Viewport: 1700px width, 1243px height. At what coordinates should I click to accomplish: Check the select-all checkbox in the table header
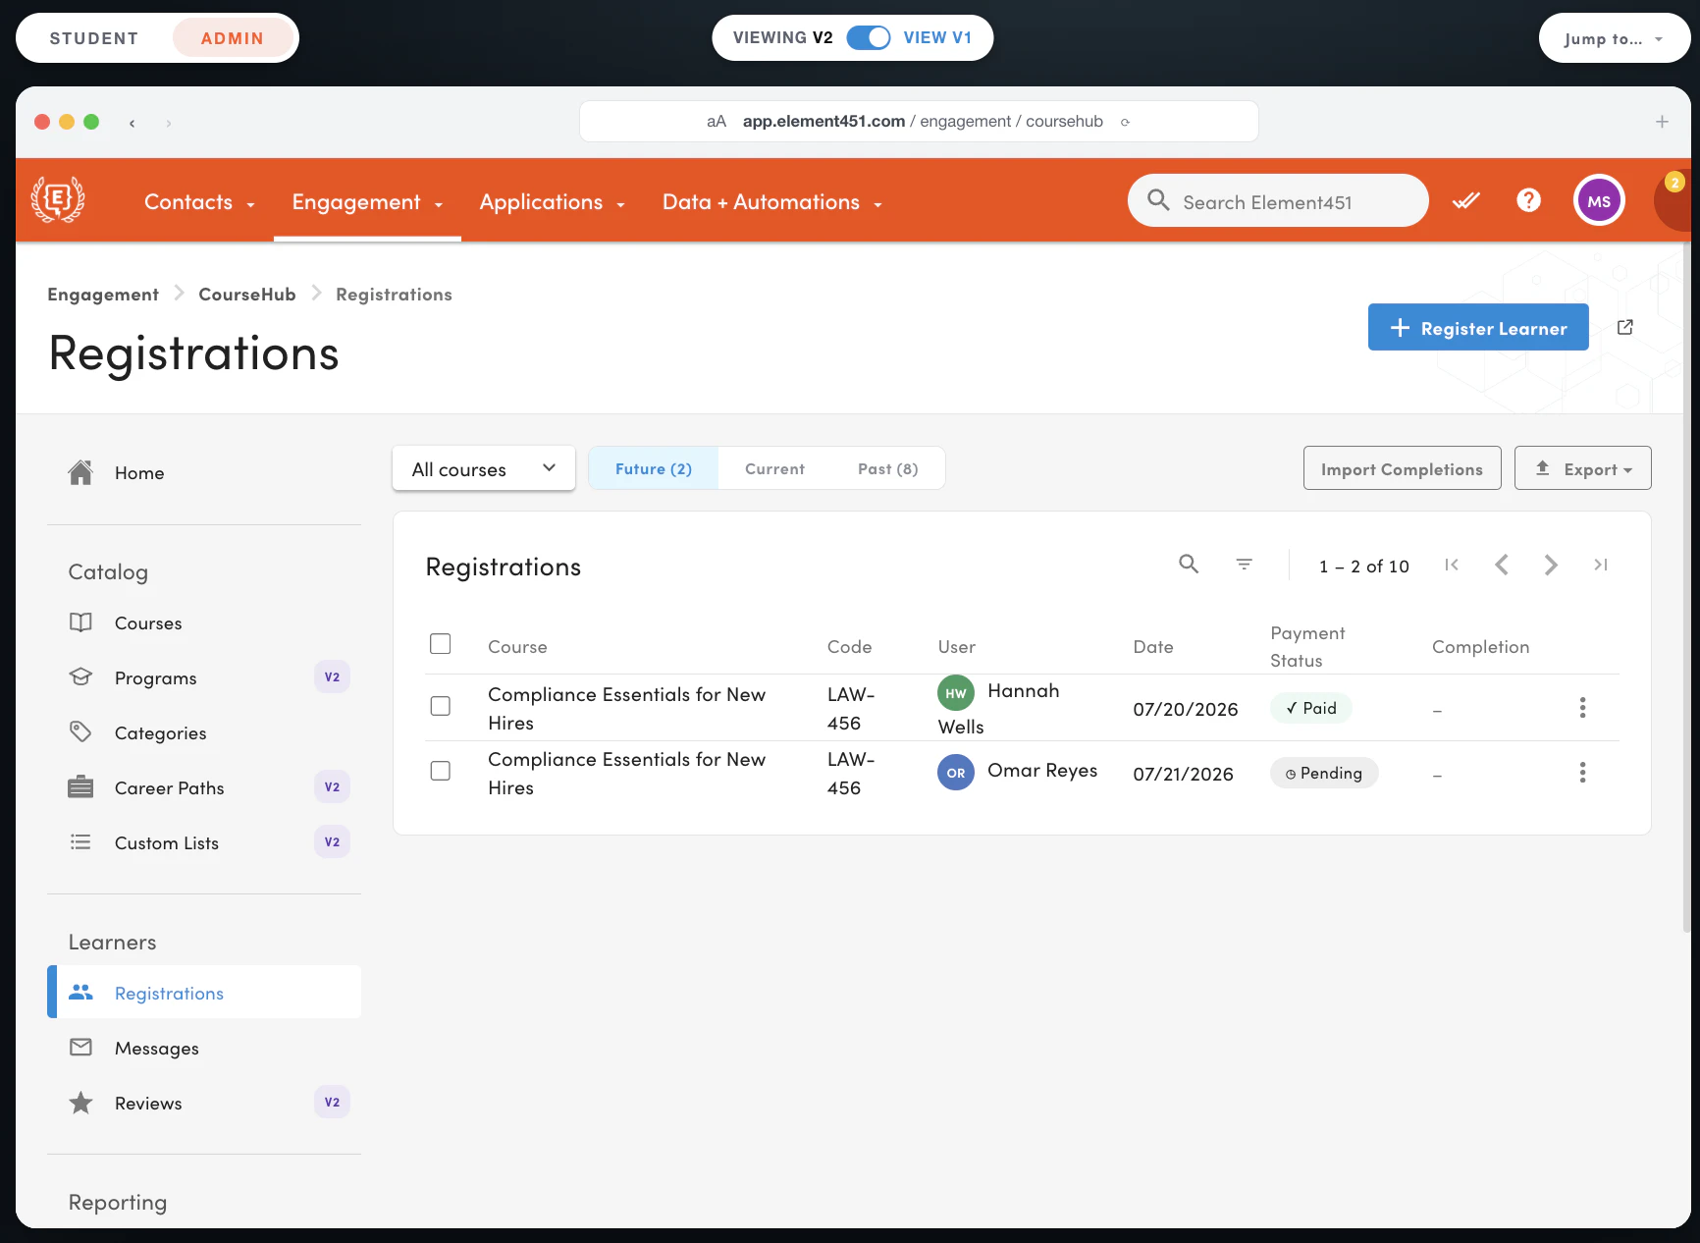tap(441, 644)
